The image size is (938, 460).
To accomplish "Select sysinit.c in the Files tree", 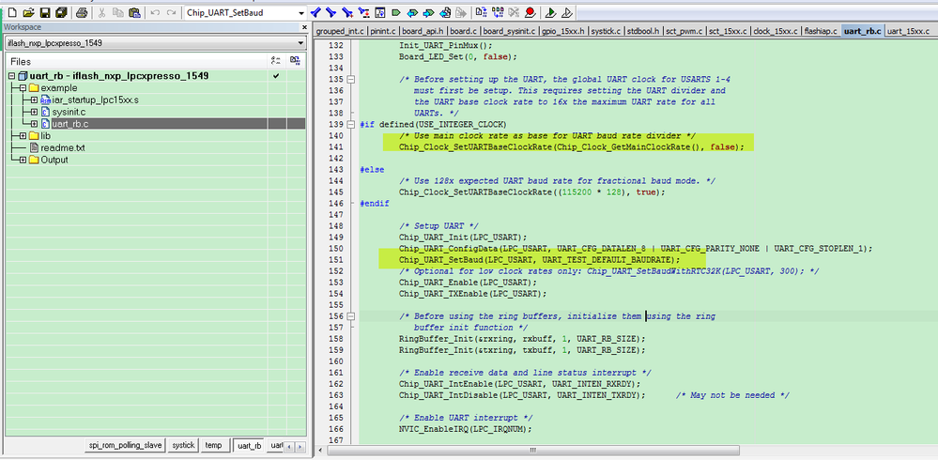I will tap(69, 112).
